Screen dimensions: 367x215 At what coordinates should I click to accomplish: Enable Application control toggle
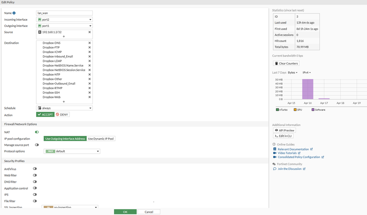(x=35, y=188)
